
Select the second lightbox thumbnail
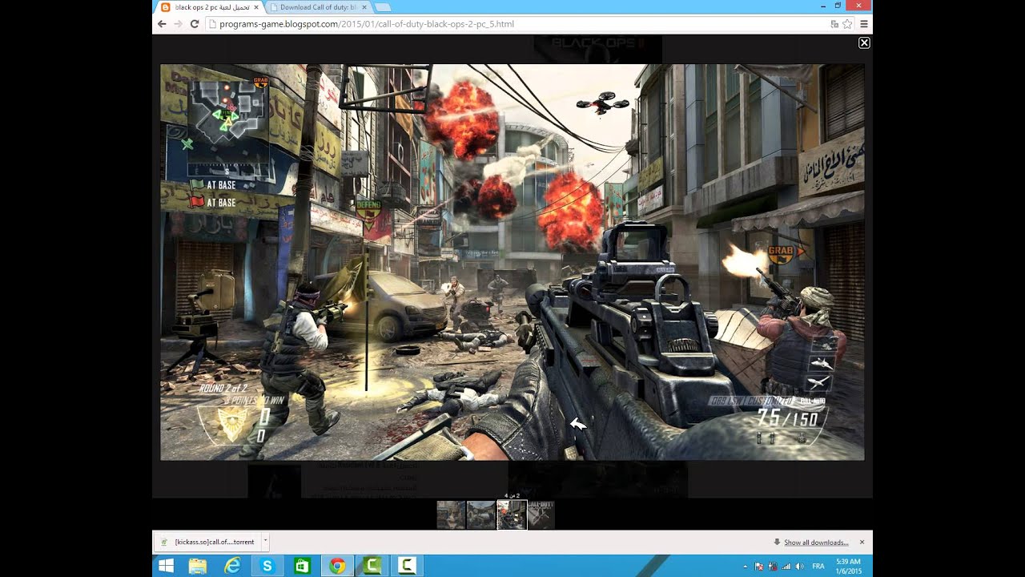(480, 514)
